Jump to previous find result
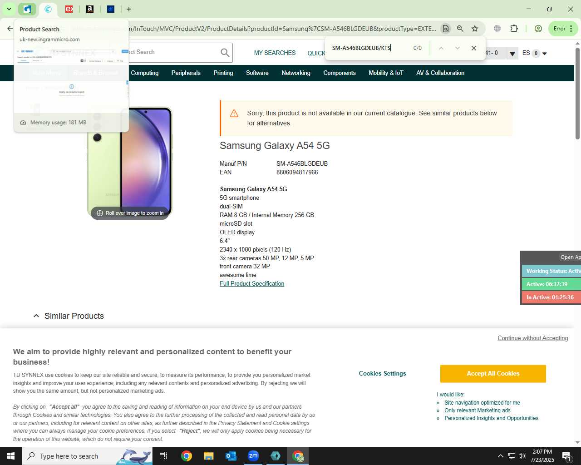The width and height of the screenshot is (581, 465). [441, 48]
